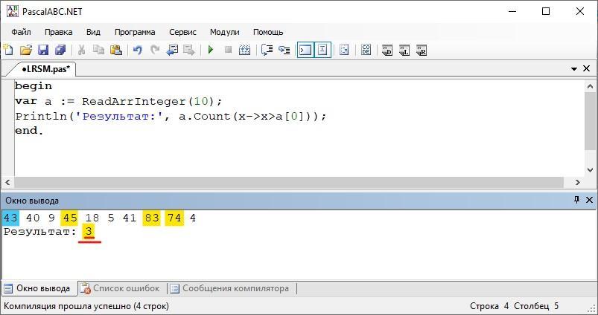Viewport: 598px width, 315px height.
Task: Cut selection with the scissors icon
Action: click(x=81, y=50)
